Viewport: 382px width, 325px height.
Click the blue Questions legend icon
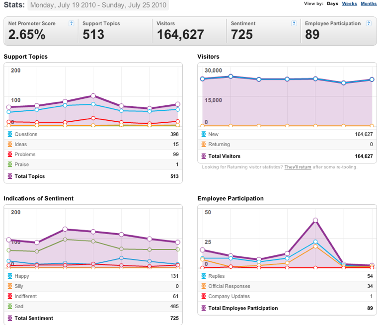coord(10,134)
